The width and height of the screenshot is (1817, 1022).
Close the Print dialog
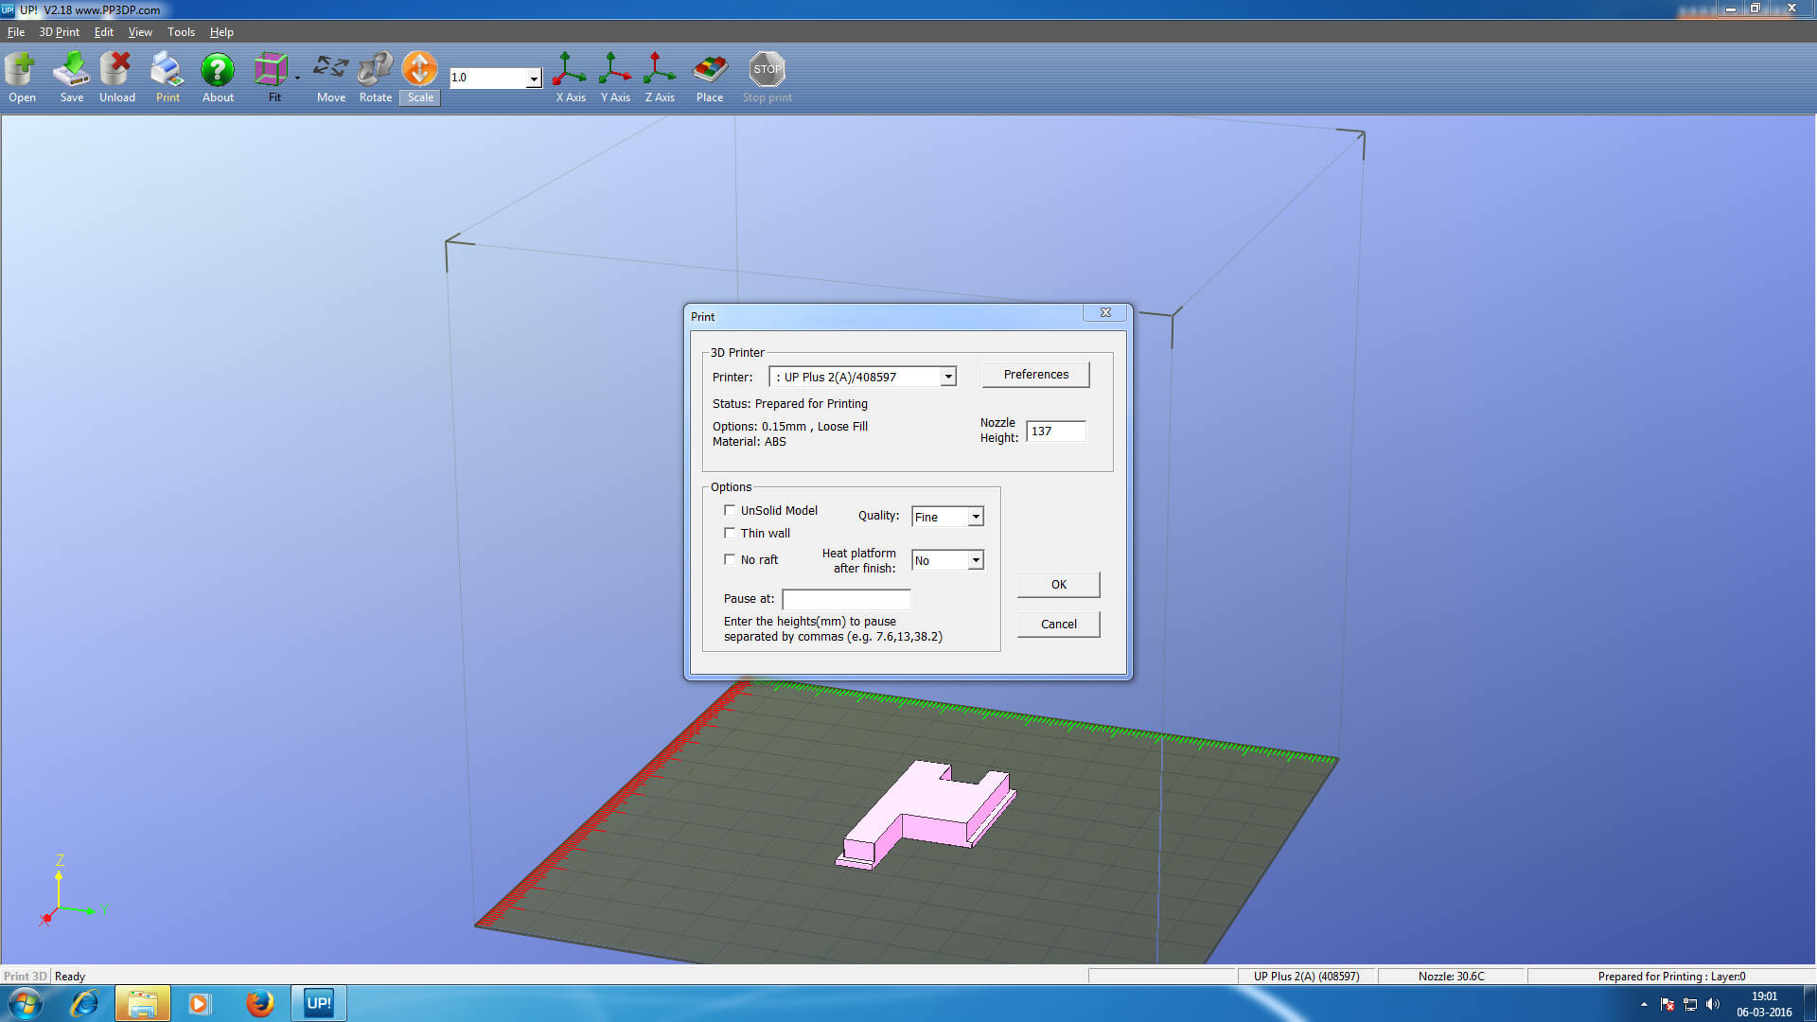(x=1105, y=313)
